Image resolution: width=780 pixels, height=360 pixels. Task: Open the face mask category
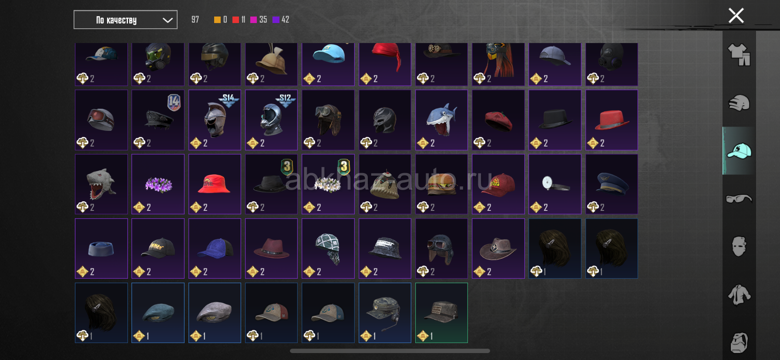[x=739, y=247]
